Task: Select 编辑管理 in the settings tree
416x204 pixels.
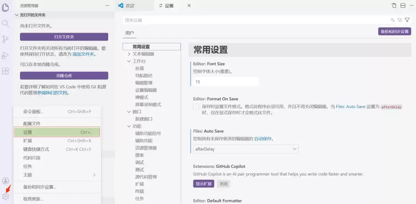Action: [144, 83]
